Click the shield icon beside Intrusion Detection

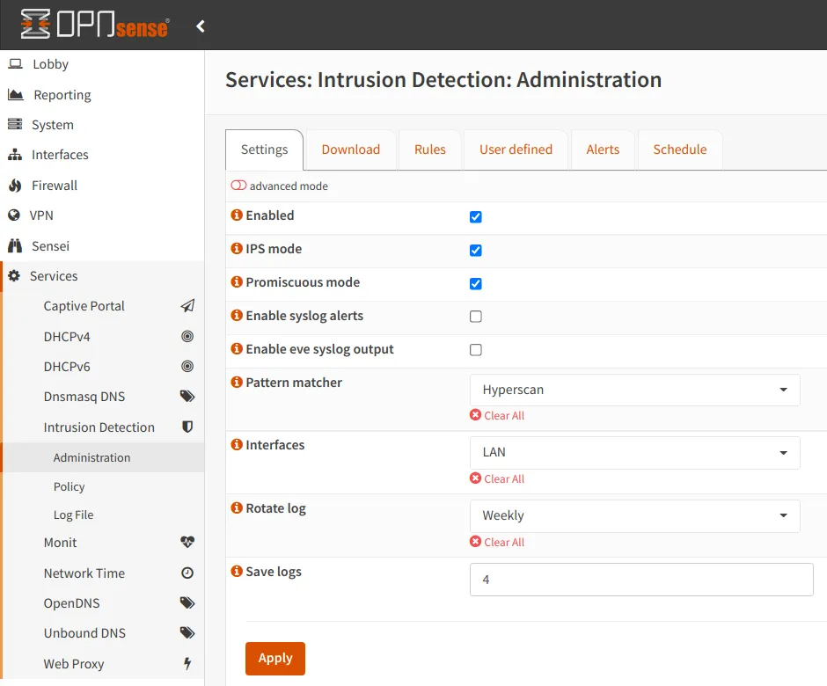(187, 427)
